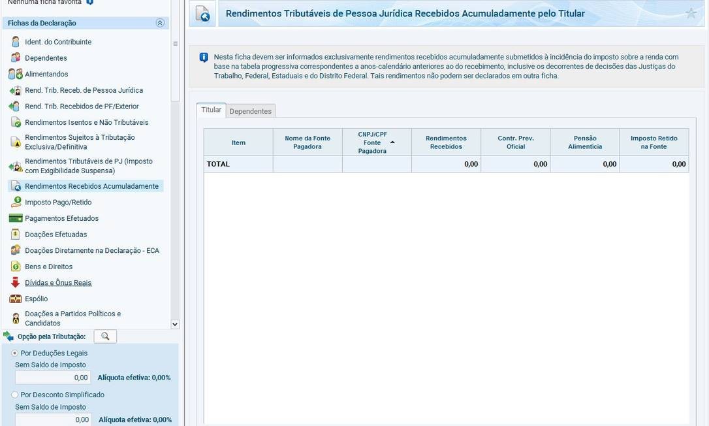The image size is (709, 426).
Task: Sort by CNPJ/CPF Fonte Pagadora column arrow
Action: tap(392, 142)
